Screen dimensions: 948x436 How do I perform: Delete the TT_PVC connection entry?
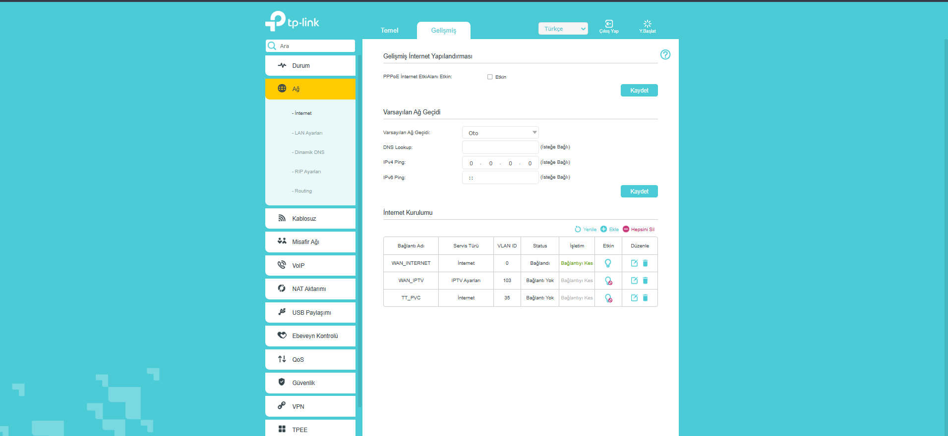645,298
